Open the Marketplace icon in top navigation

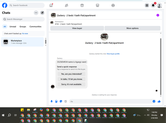click(x=98, y=5)
